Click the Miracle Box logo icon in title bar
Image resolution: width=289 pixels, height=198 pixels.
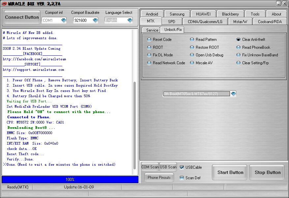[4, 4]
